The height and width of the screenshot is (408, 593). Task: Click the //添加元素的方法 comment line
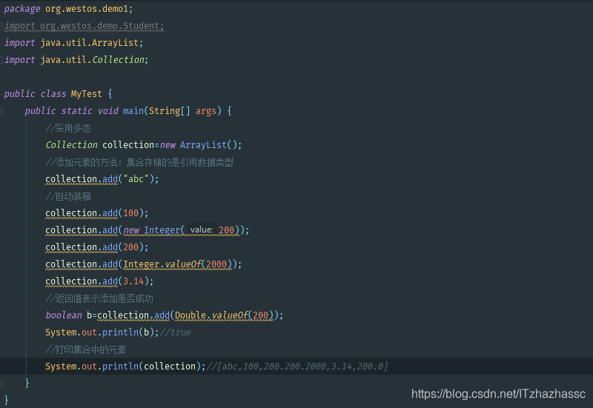pyautogui.click(x=139, y=162)
